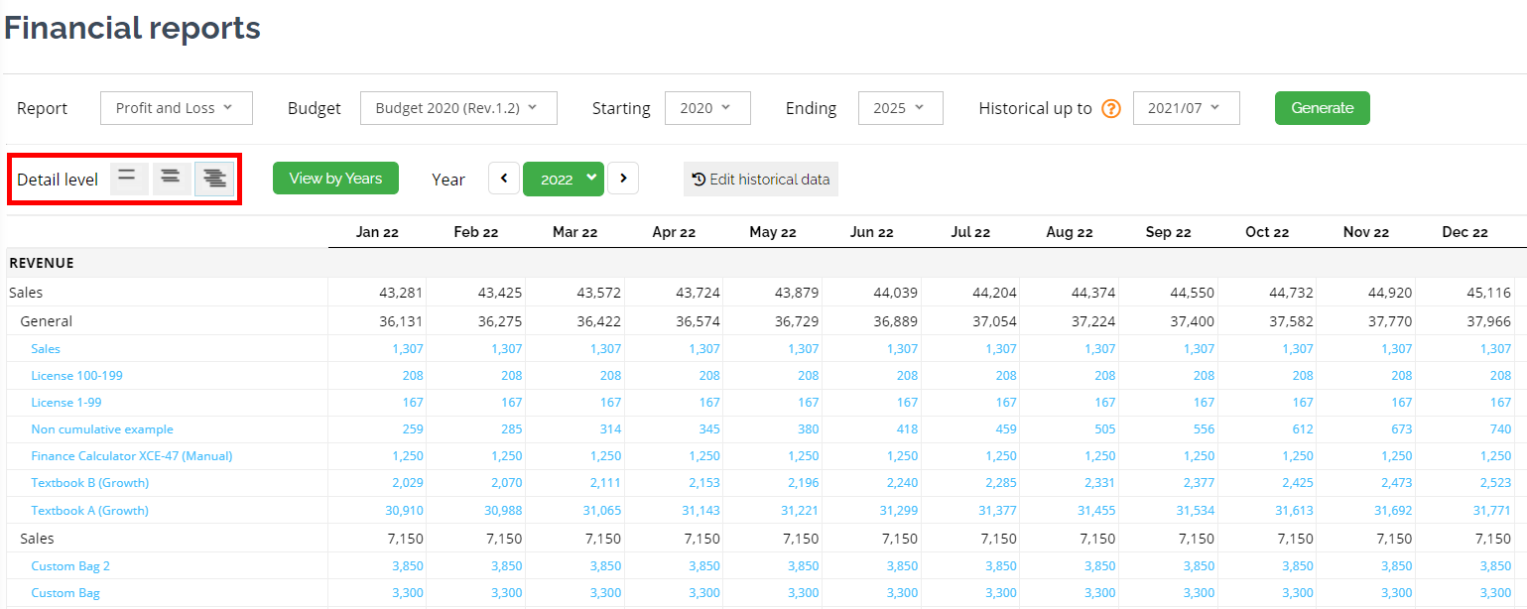Click the Jun 22 column header
The image size is (1527, 609).
pos(872,232)
